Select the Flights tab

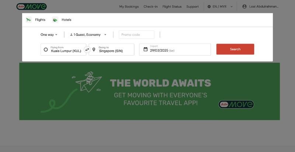(x=35, y=20)
